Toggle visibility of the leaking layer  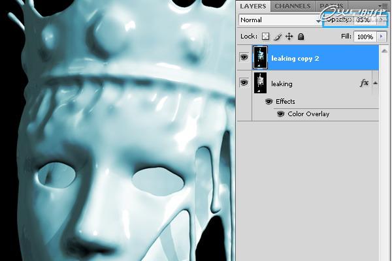244,83
